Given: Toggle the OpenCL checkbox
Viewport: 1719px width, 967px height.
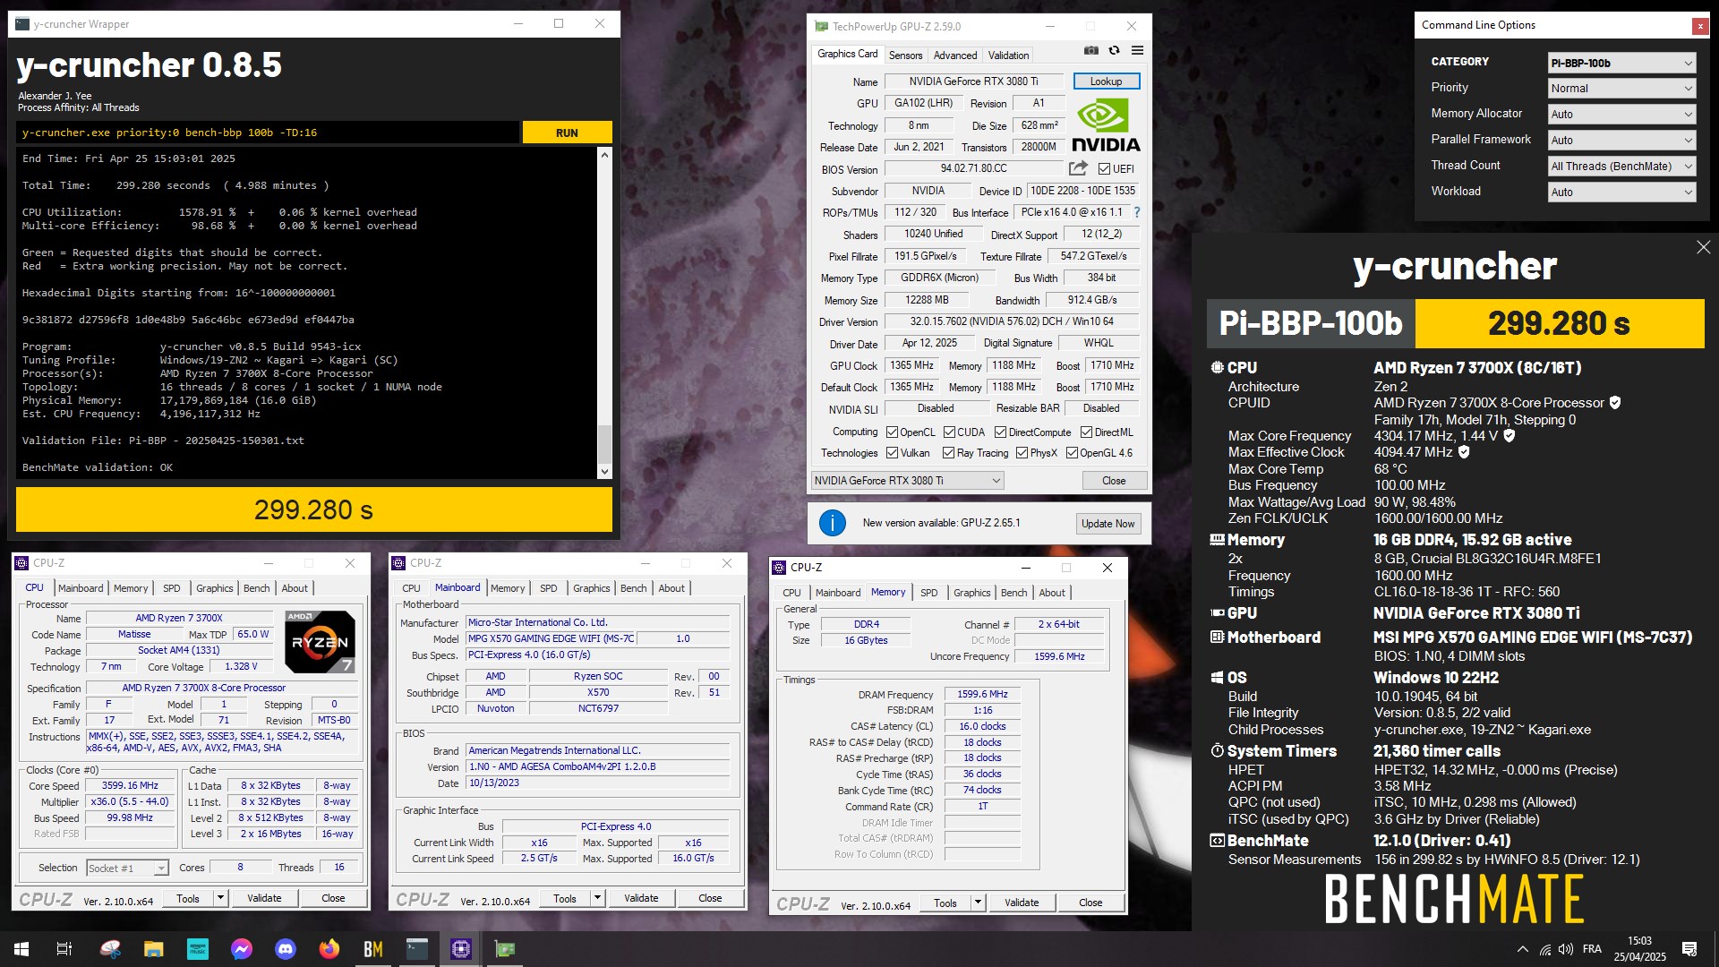Looking at the screenshot, I should [892, 432].
